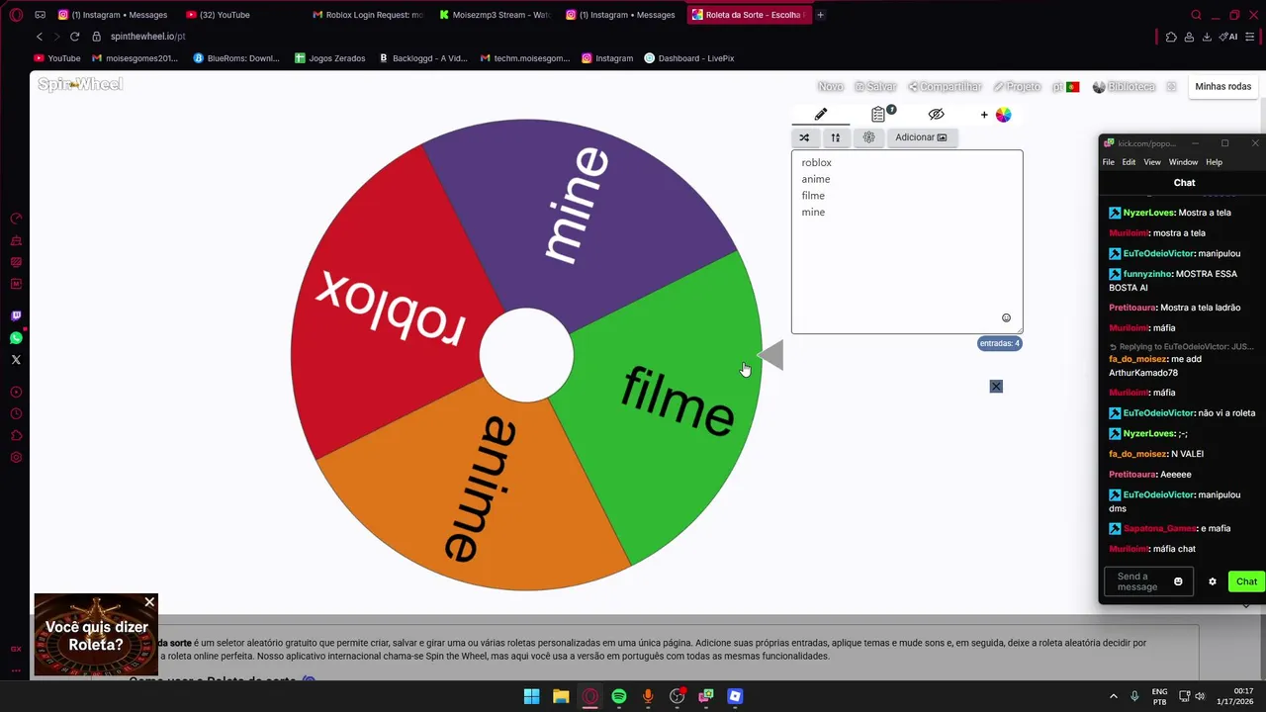Open Window menu in Kick window
Image resolution: width=1266 pixels, height=712 pixels.
click(x=1183, y=162)
